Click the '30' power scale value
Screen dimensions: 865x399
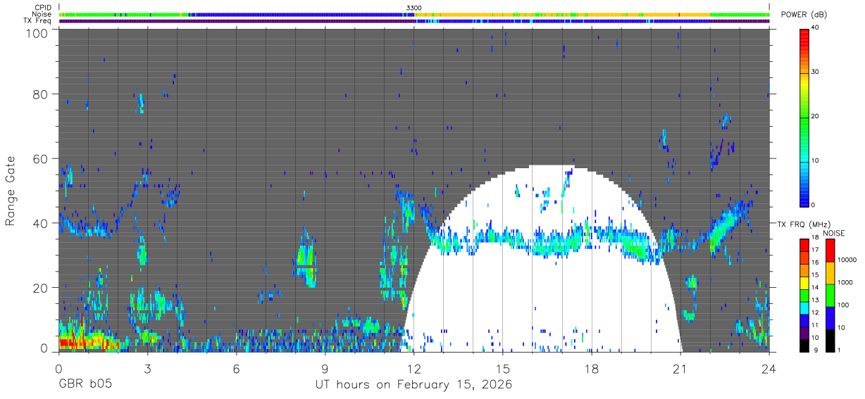click(x=816, y=72)
